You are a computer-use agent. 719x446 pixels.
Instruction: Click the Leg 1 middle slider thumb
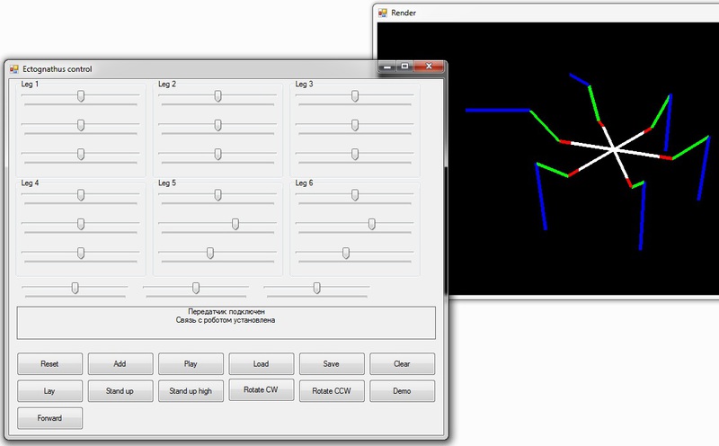[x=81, y=125]
